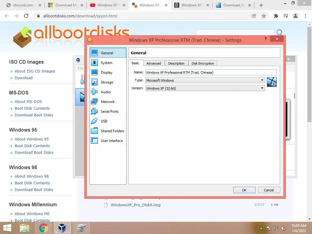Image resolution: width=312 pixels, height=234 pixels.
Task: Open Shared Folders settings category
Action: pos(108,131)
